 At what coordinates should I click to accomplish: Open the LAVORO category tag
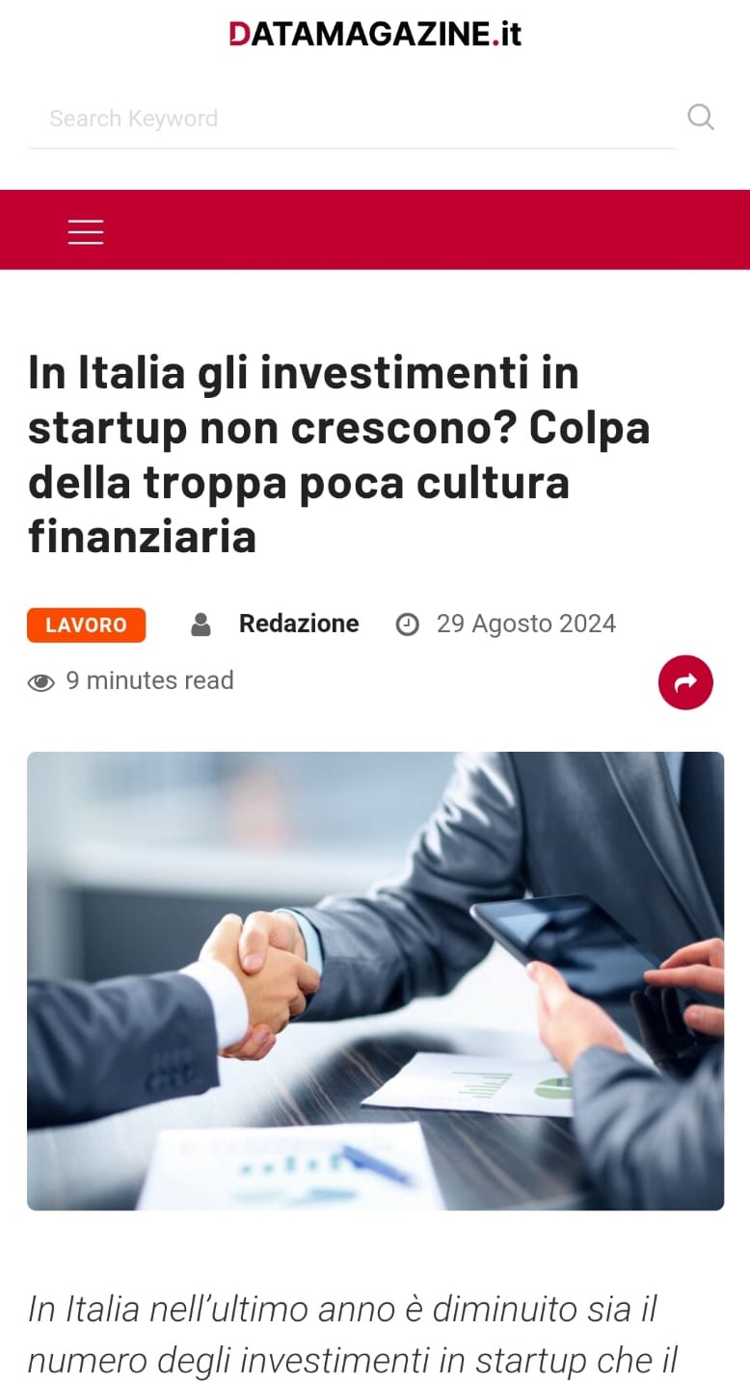point(87,625)
